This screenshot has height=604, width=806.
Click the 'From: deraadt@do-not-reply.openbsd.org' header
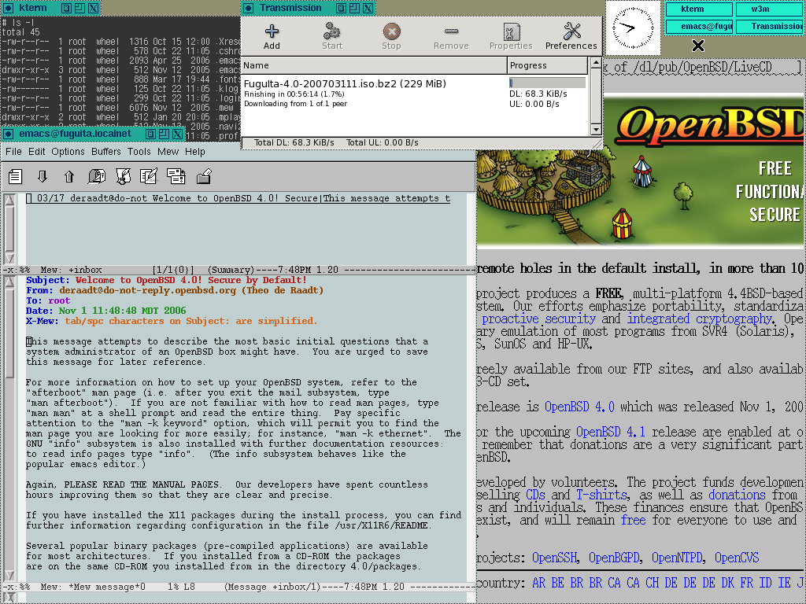[x=175, y=291]
